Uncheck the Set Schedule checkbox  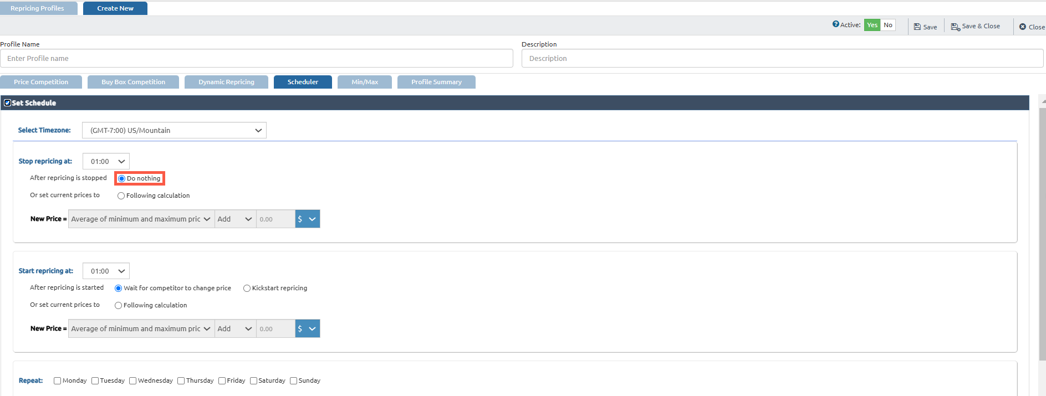point(7,103)
